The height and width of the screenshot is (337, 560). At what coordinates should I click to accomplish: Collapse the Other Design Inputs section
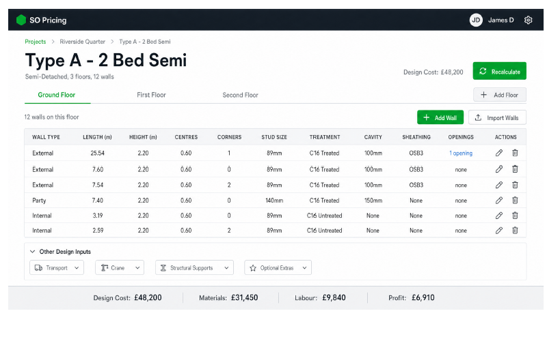click(33, 252)
